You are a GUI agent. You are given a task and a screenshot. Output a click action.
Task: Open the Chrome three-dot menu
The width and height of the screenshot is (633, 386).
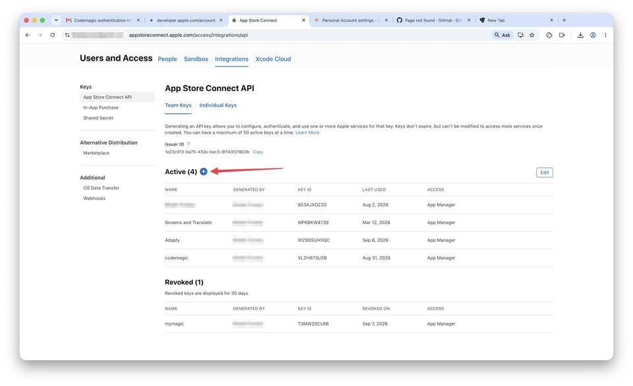605,35
